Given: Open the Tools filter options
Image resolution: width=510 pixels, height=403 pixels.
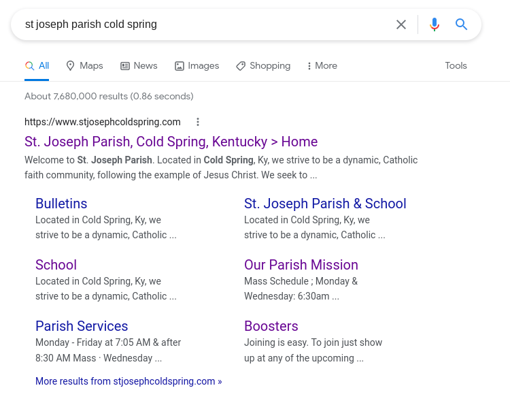Looking at the screenshot, I should tap(456, 65).
